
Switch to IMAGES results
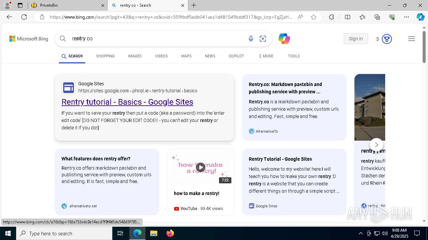[x=135, y=56]
